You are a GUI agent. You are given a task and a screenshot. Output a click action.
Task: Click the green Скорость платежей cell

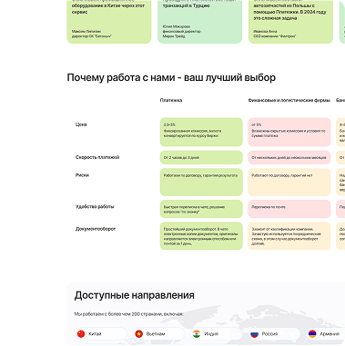pos(201,157)
